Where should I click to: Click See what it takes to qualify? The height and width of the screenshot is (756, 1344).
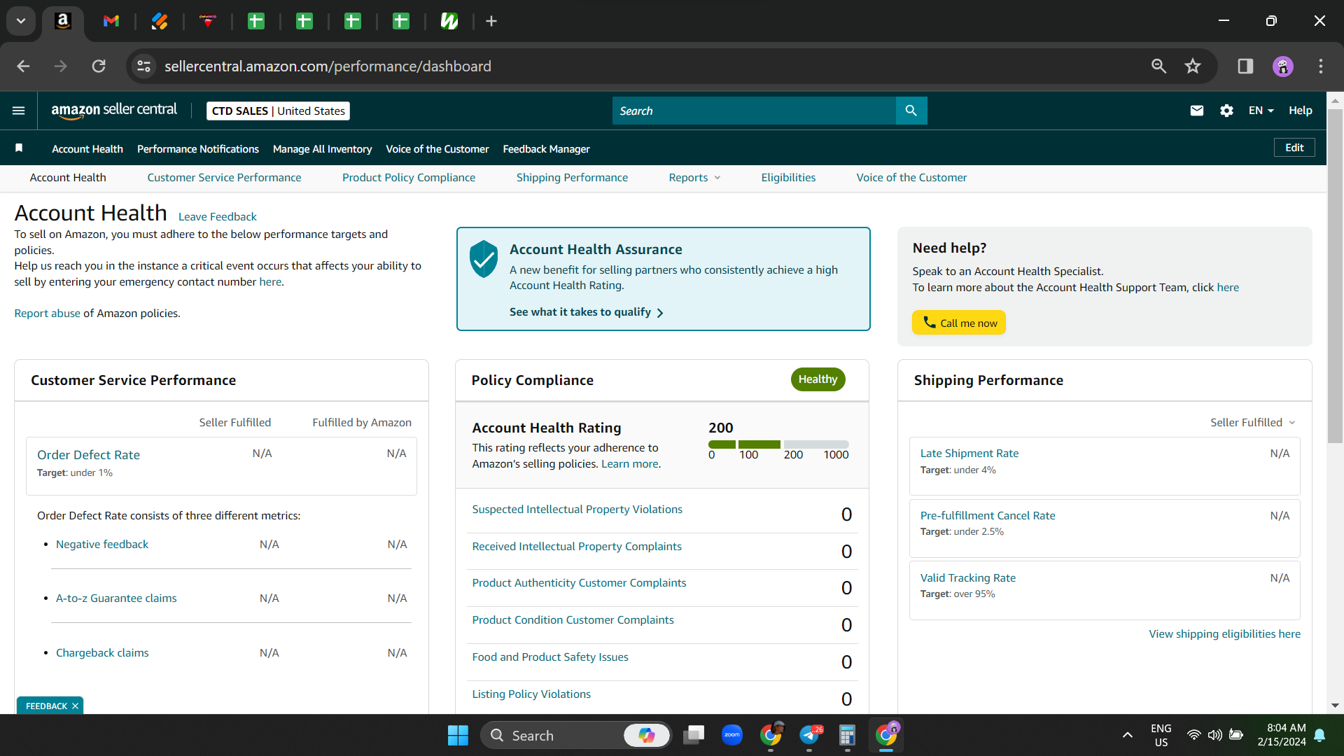tap(587, 312)
